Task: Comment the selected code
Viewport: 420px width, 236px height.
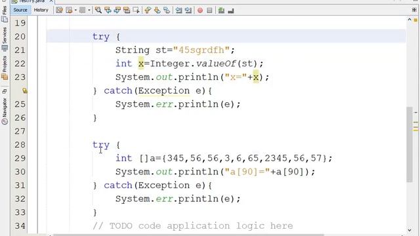Action: coord(221,10)
